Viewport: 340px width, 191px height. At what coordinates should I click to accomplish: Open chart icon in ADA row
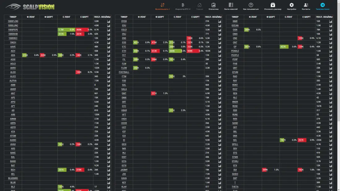[109, 55]
